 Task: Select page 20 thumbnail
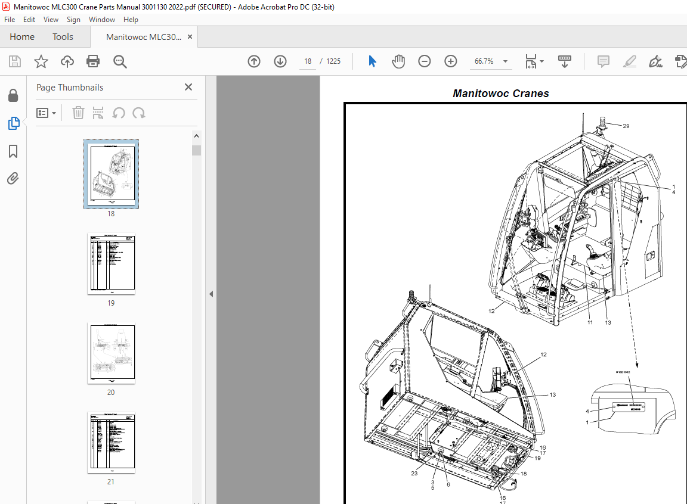tap(112, 353)
